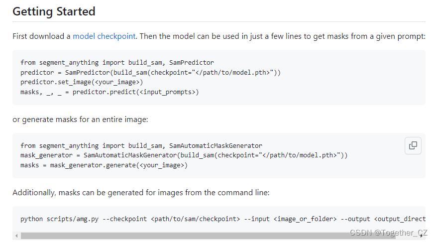Click the left arrow of horizontal scrollbar
Screen dimensions: 435x242
click(16, 236)
